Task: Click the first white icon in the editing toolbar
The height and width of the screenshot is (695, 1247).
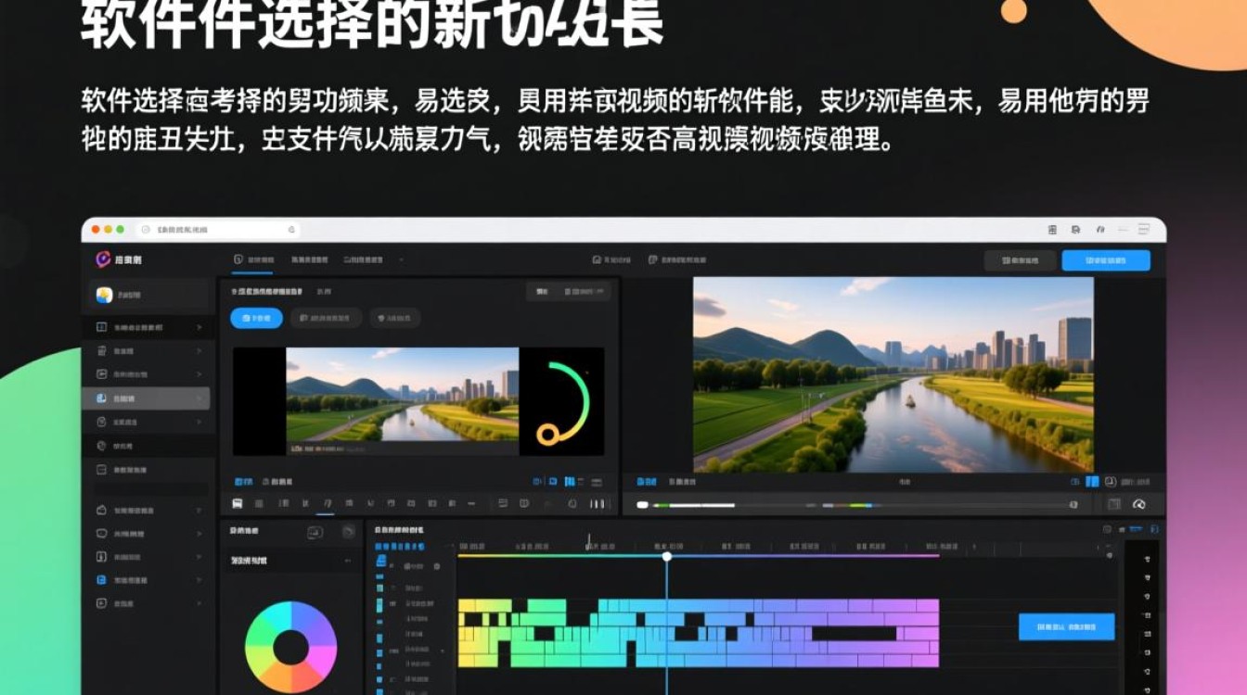Action: point(238,503)
